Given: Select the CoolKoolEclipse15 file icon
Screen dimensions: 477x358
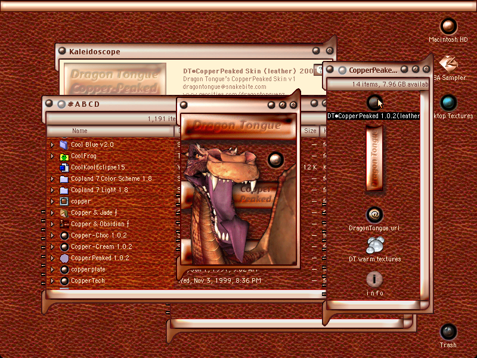Looking at the screenshot, I should (x=64, y=168).
